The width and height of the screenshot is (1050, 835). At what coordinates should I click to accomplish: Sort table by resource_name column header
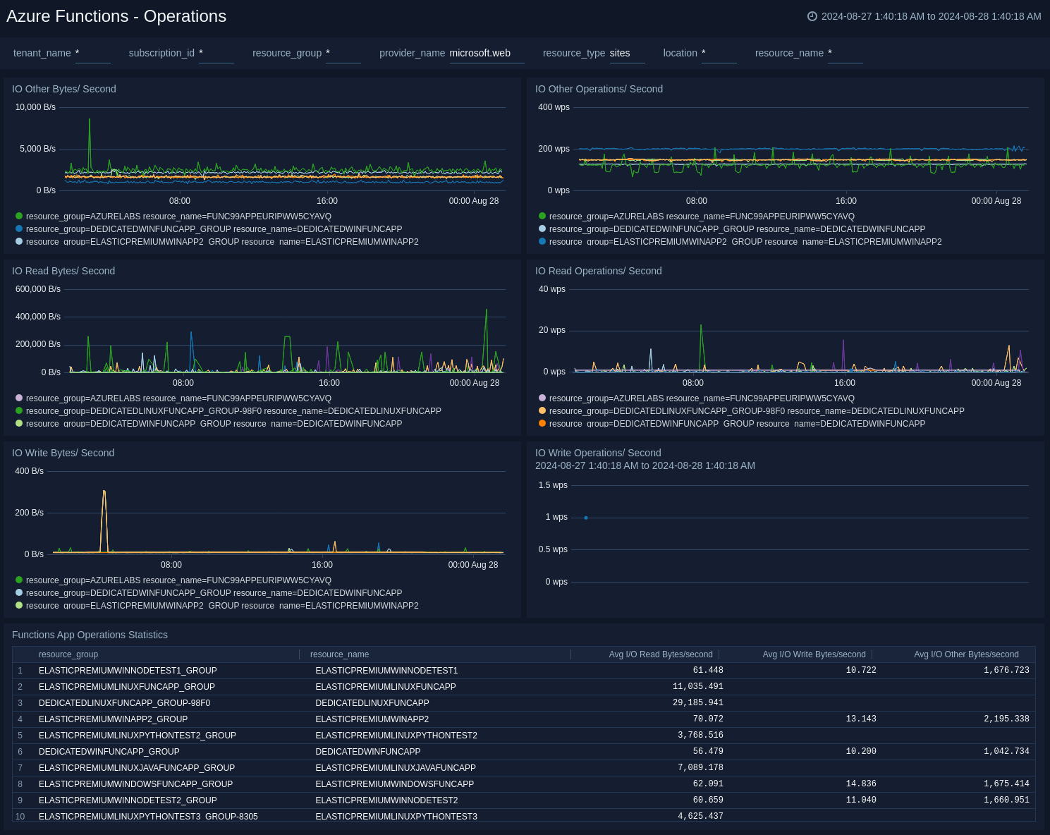coord(339,654)
